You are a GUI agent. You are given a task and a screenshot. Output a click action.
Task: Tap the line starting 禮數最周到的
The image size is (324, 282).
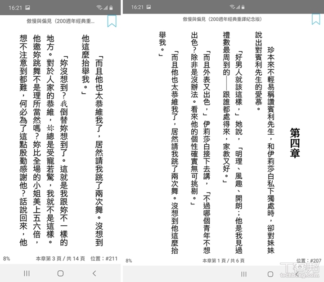click(226, 107)
